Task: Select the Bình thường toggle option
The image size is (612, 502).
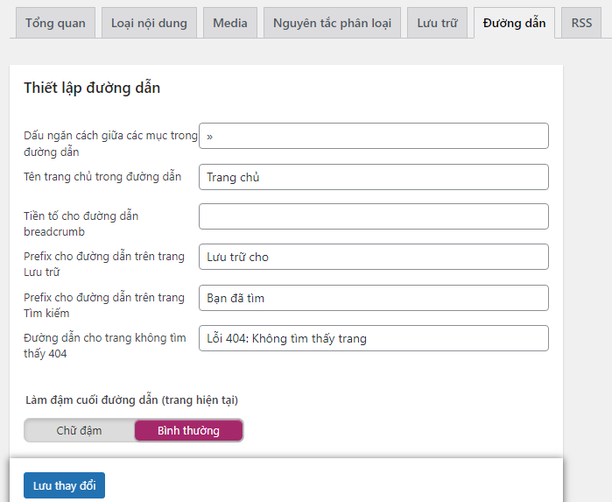Action: [188, 430]
